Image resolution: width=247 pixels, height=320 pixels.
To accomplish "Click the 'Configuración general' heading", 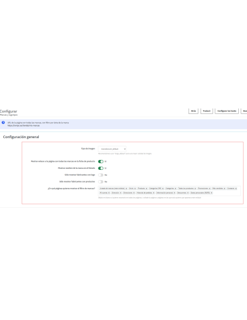I will coord(21,137).
